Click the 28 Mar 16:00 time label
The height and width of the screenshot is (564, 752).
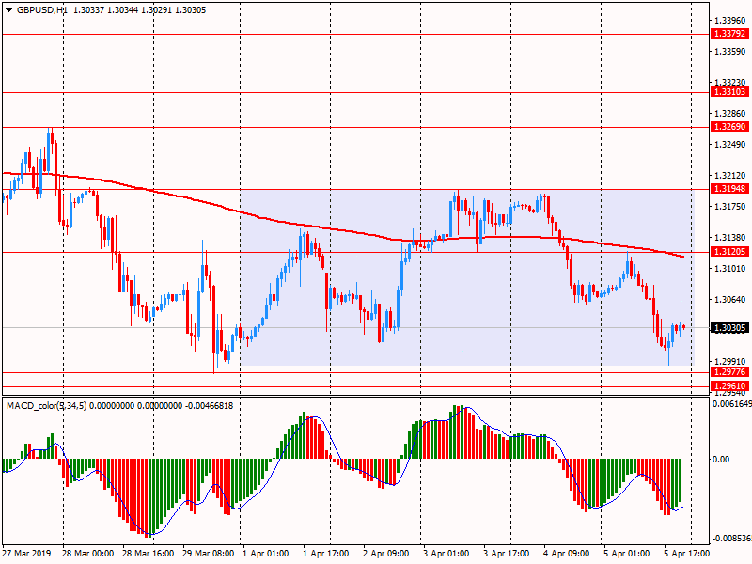[149, 554]
